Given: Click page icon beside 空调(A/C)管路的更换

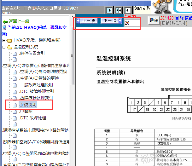Looking at the screenshot, I should coord(15,78).
